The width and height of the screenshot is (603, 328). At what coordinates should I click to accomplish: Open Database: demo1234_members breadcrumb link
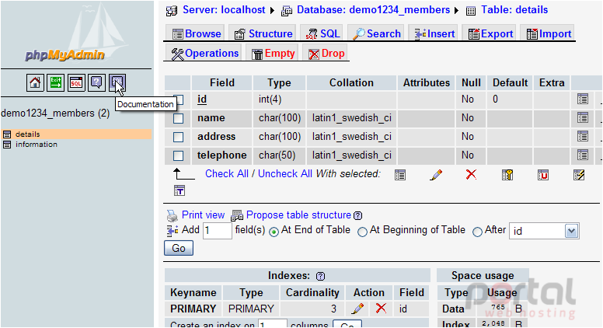pos(373,10)
